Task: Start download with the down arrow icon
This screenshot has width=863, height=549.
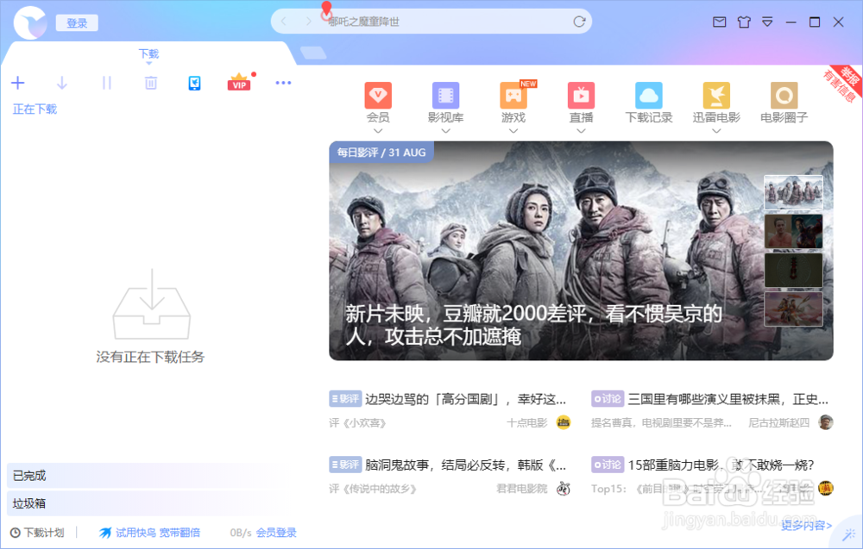Action: coord(62,83)
